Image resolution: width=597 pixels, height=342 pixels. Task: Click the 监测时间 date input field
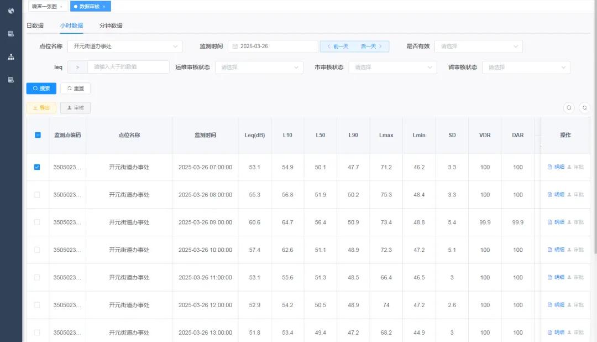273,46
